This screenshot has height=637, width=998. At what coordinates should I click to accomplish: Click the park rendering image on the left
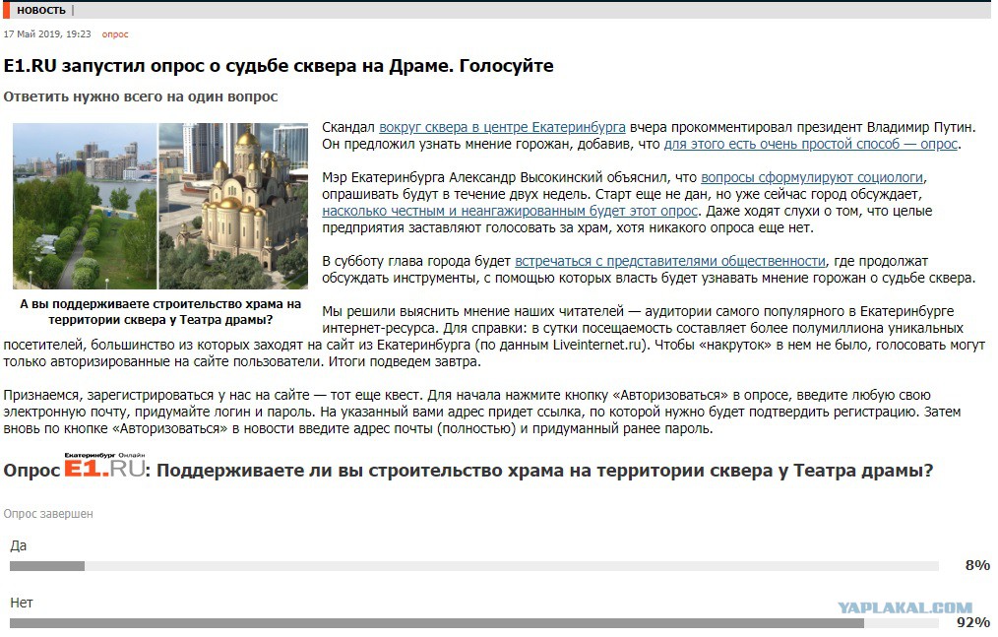click(x=85, y=206)
